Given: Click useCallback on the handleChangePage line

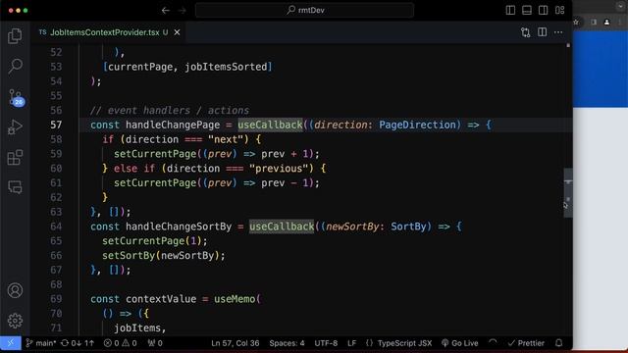Looking at the screenshot, I should coord(271,125).
